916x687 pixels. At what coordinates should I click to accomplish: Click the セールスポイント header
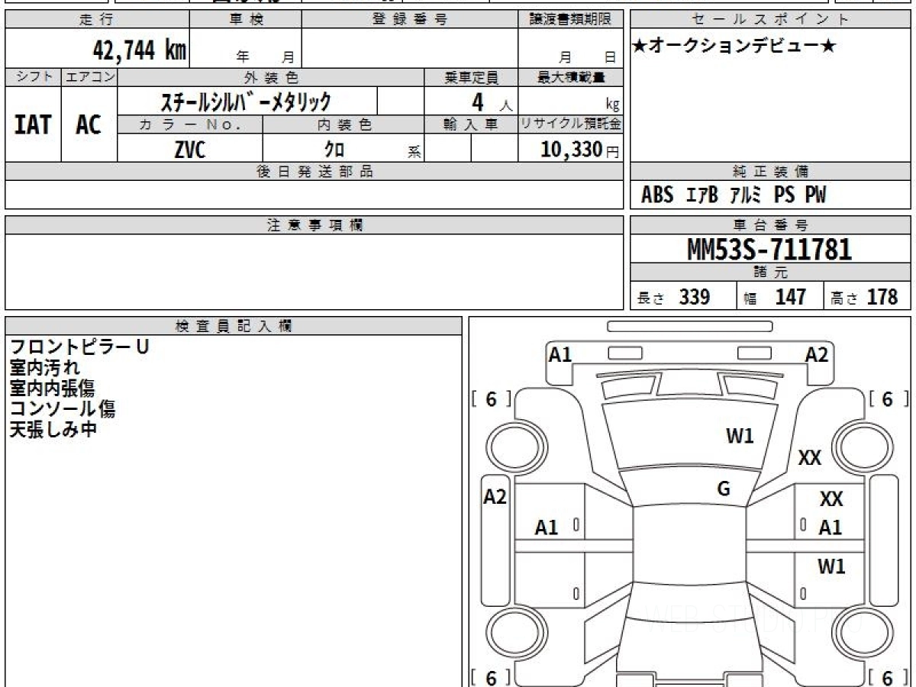[771, 20]
